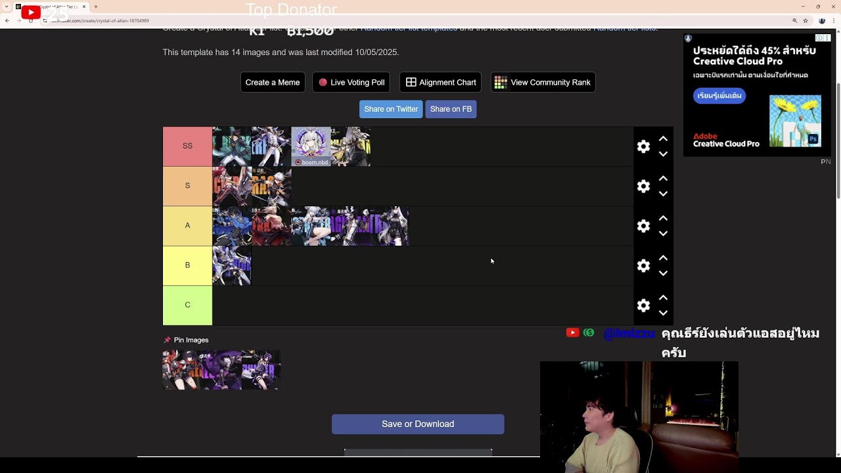
Task: Move S tier row up with chevron
Action: click(663, 179)
